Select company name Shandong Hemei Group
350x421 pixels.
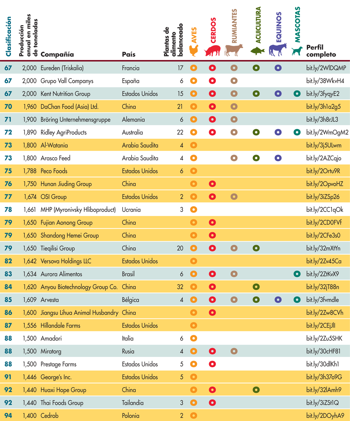point(70,235)
